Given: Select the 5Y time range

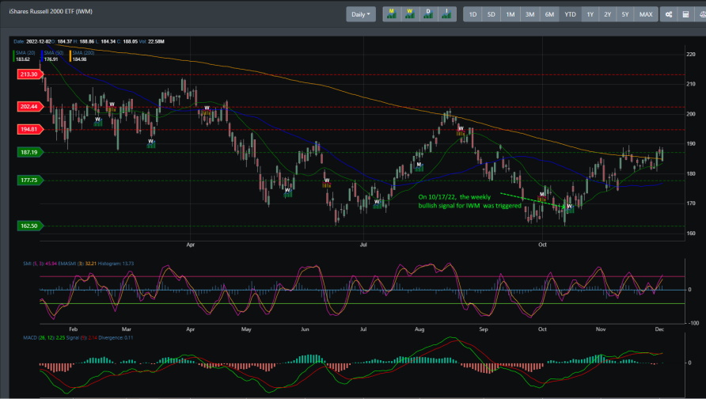Looking at the screenshot, I should pos(625,14).
